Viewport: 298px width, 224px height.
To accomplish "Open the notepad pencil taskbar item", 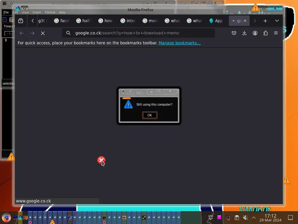I will coord(70,218).
